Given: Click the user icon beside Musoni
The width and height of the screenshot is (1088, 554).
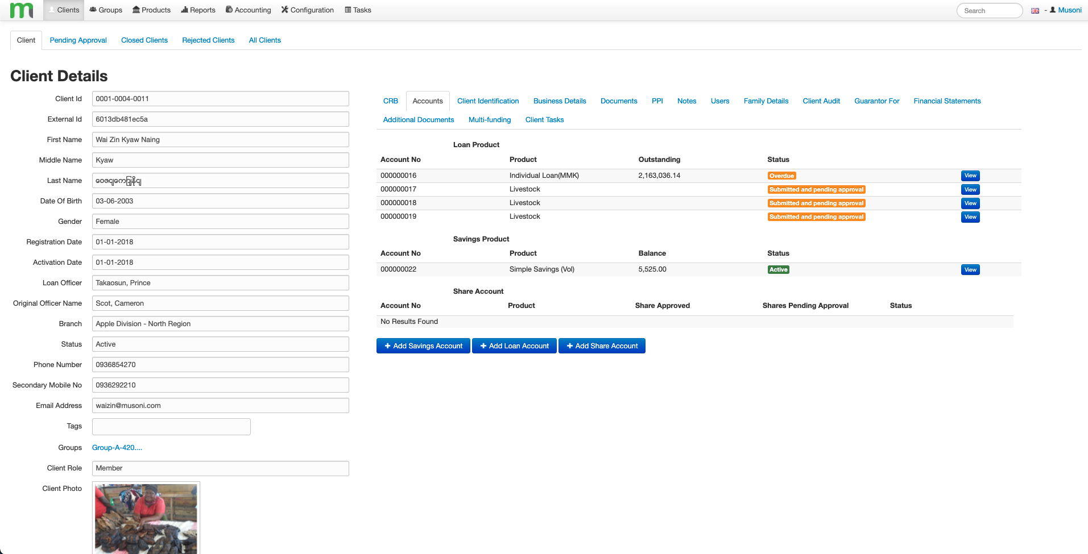Looking at the screenshot, I should pyautogui.click(x=1053, y=10).
